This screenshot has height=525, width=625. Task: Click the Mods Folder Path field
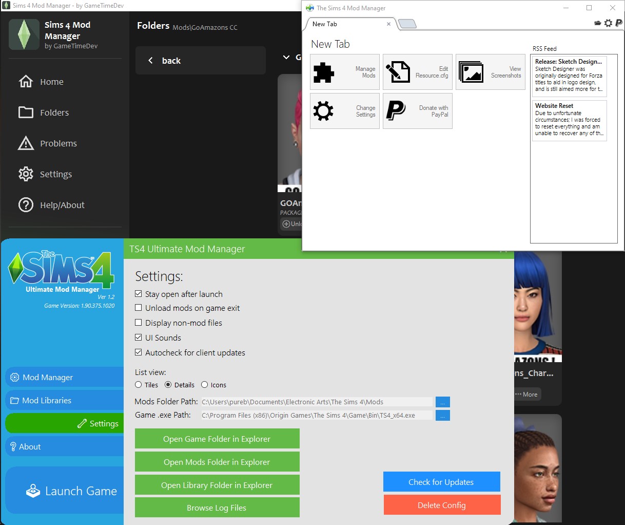[x=317, y=402]
